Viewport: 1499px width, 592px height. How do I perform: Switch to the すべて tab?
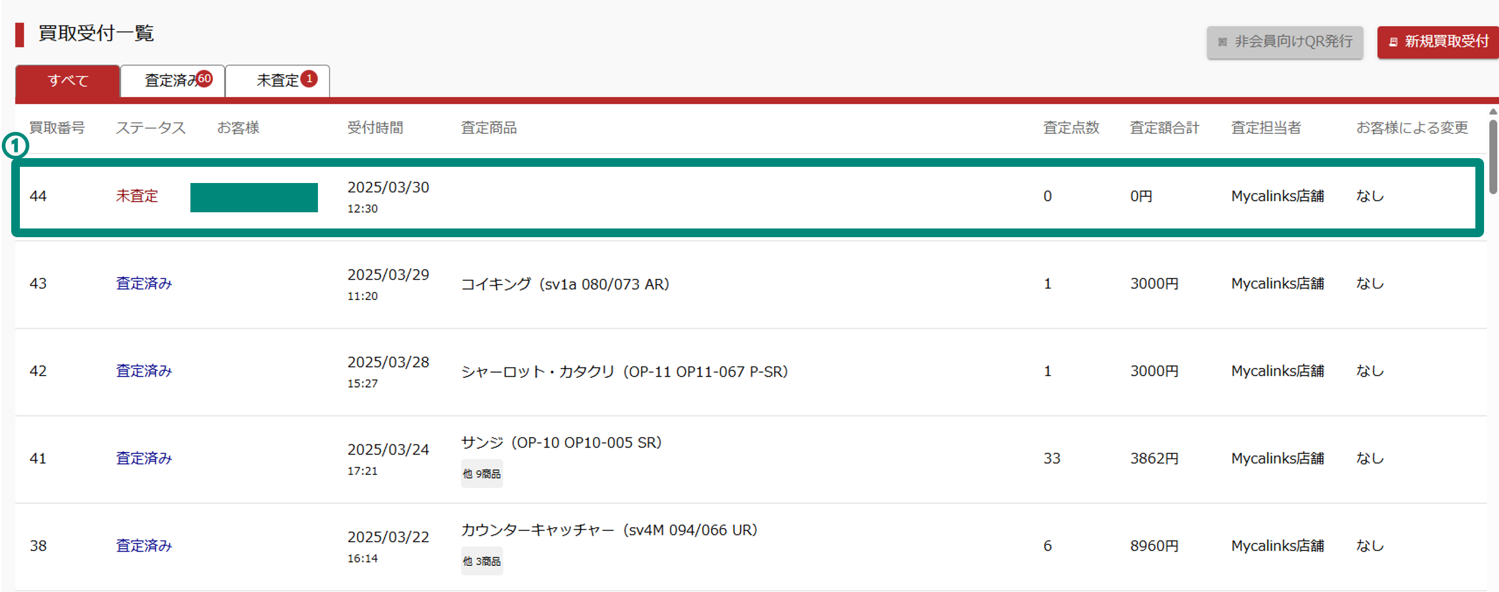point(68,81)
